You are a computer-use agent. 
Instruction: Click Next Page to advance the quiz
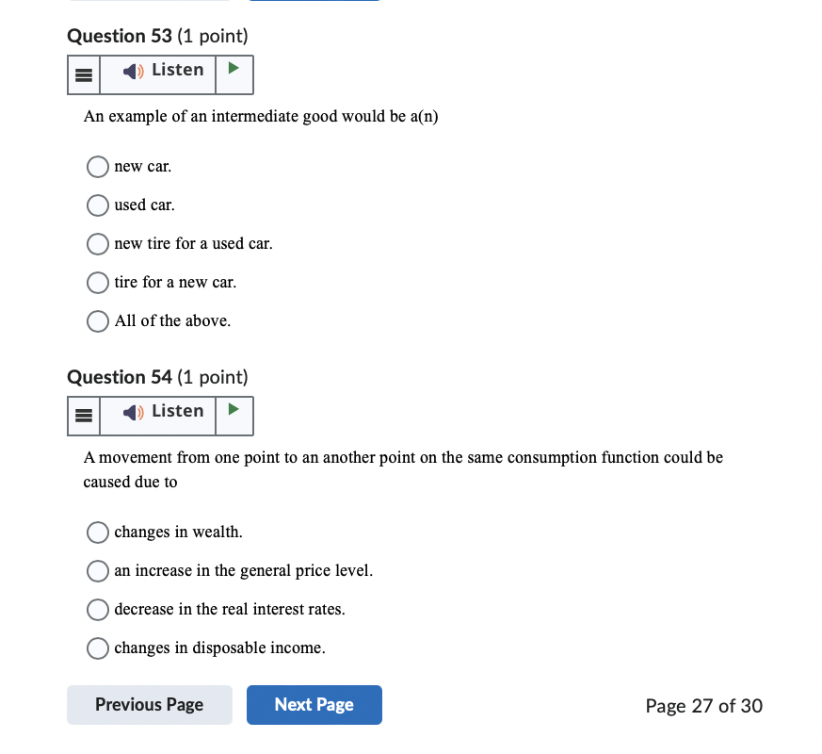coord(314,704)
